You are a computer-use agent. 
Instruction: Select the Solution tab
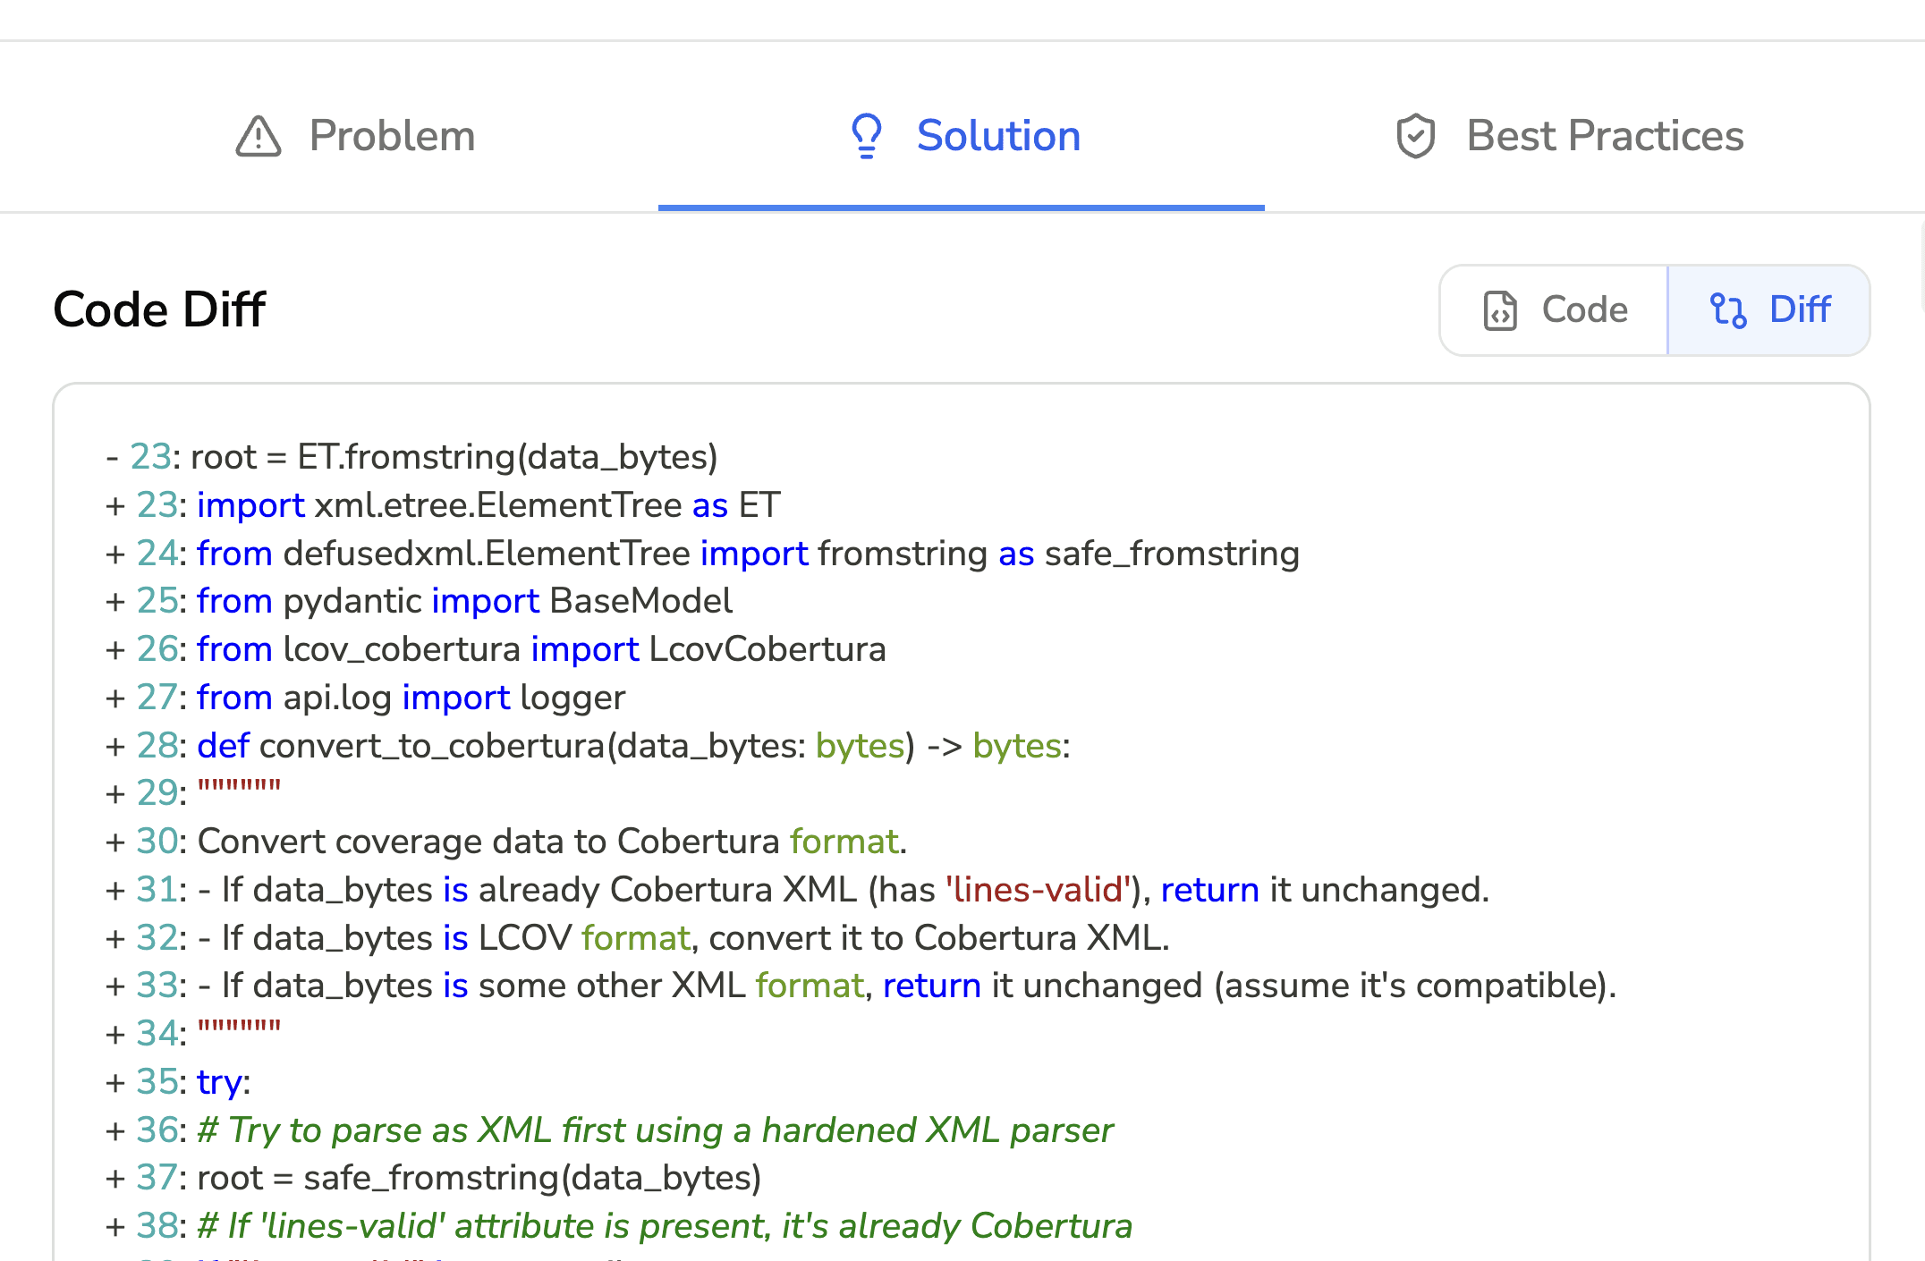coord(997,136)
